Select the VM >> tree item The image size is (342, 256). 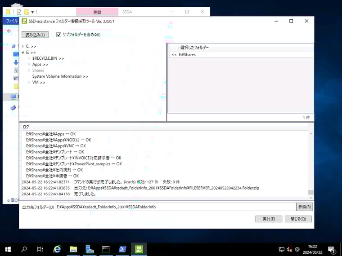coord(39,82)
